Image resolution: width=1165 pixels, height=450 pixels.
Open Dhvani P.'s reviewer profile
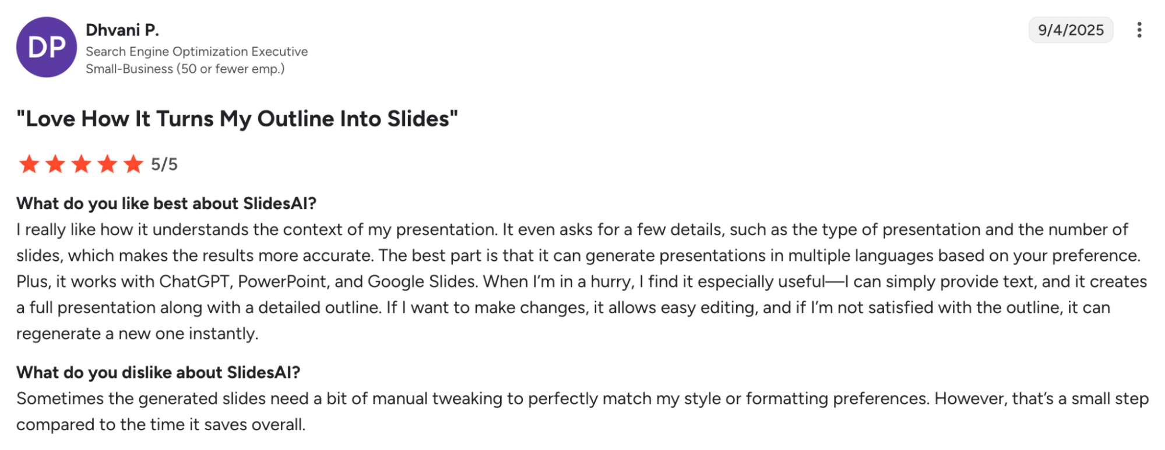(x=124, y=29)
